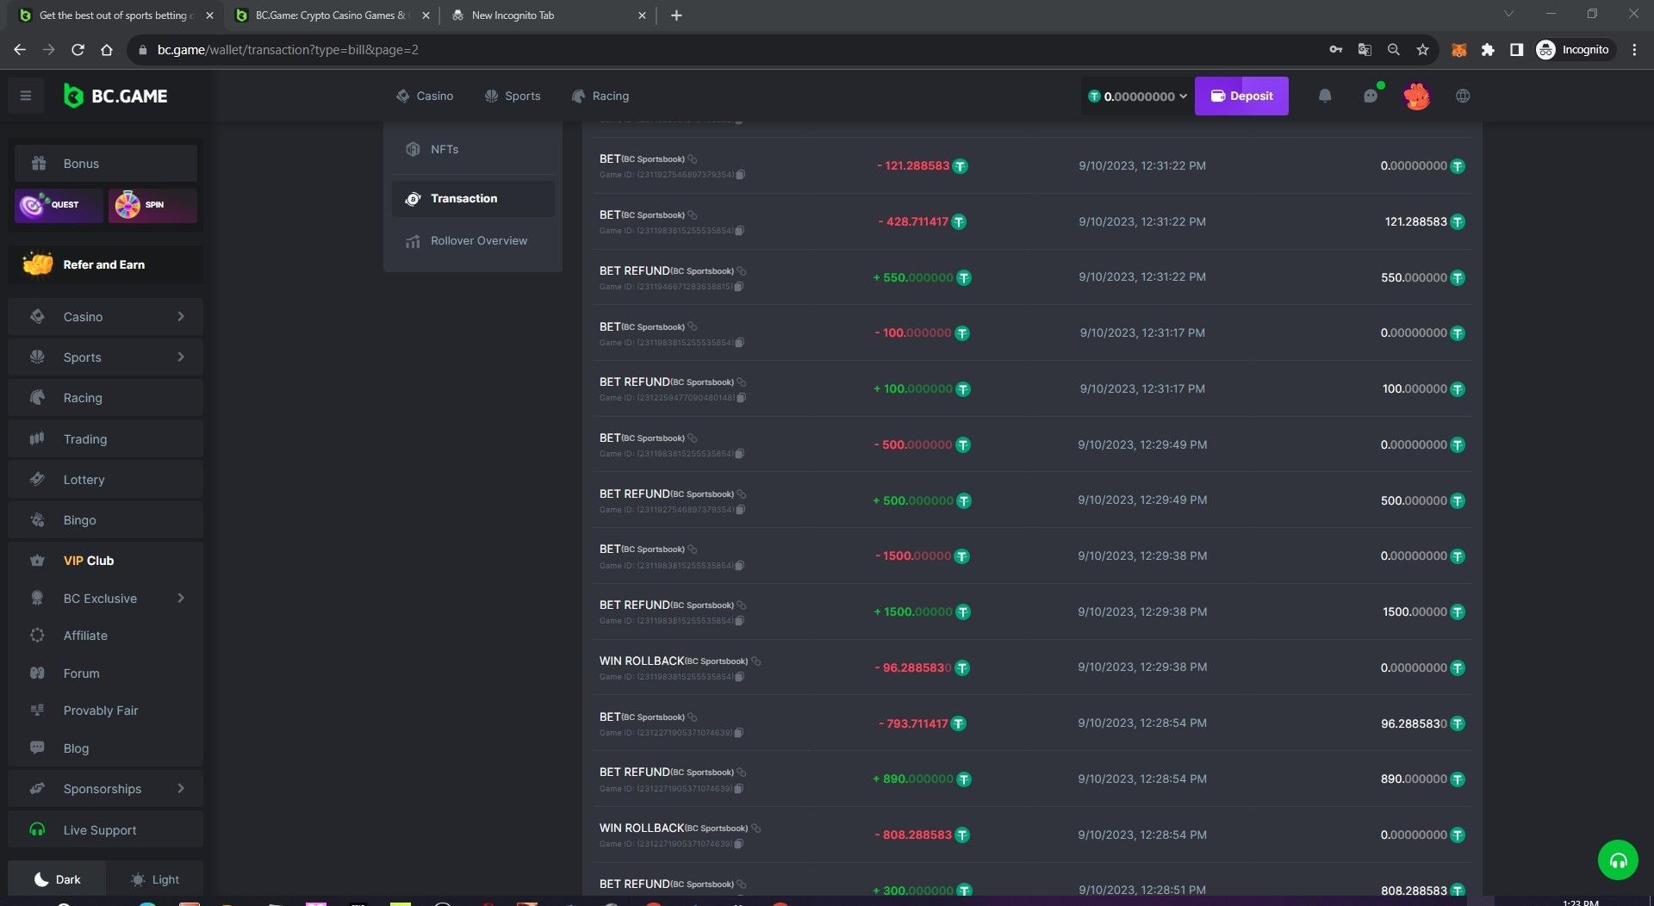This screenshot has width=1654, height=906.
Task: Open saved passwords key icon
Action: coord(1335,50)
